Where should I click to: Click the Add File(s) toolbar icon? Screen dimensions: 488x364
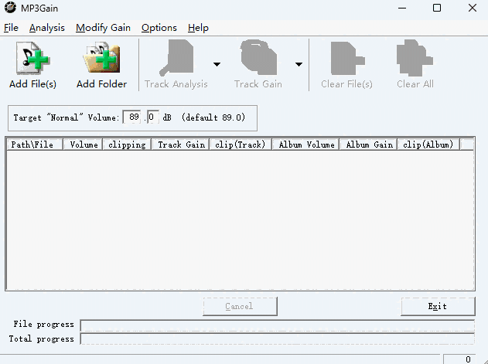32,58
